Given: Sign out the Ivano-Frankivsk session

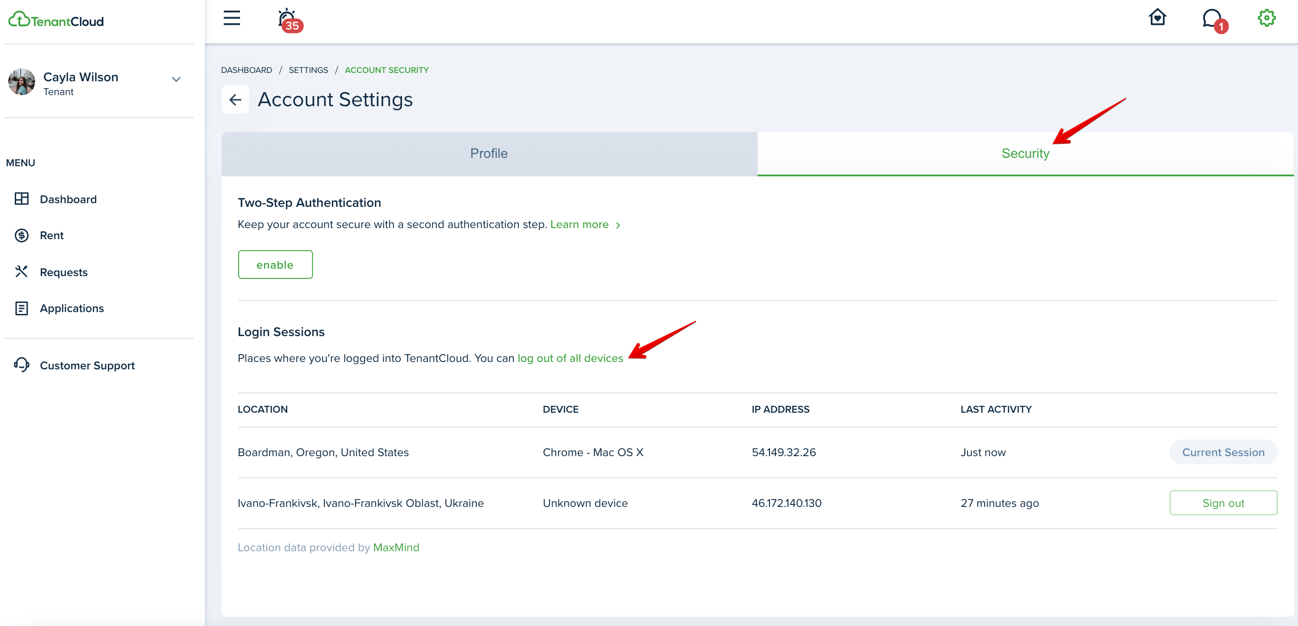Looking at the screenshot, I should click(x=1223, y=503).
